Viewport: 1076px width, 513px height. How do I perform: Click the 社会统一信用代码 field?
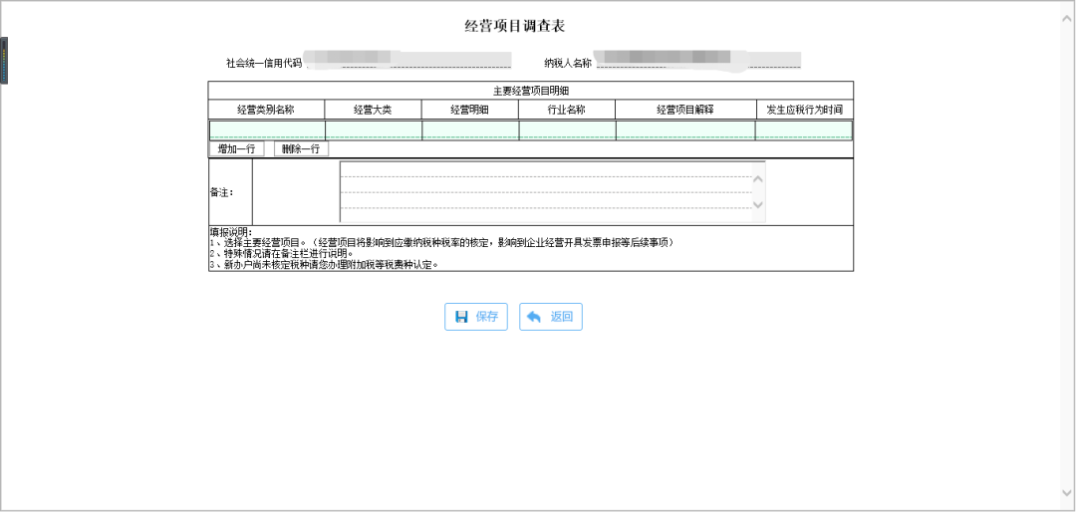409,60
